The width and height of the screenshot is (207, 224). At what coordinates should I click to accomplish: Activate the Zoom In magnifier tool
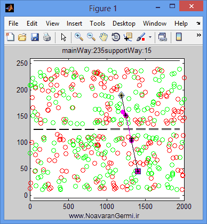pyautogui.click(x=79, y=37)
